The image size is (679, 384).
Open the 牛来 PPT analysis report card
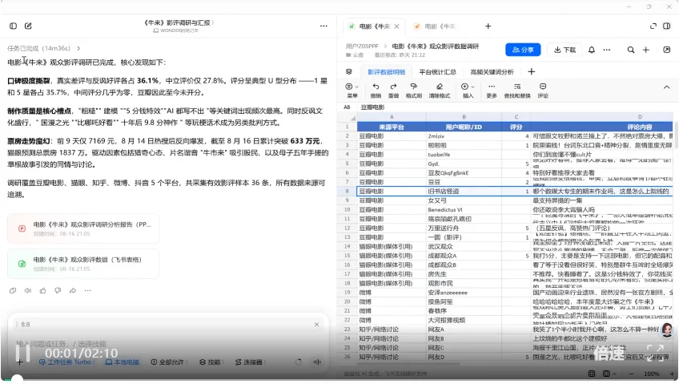pos(83,228)
